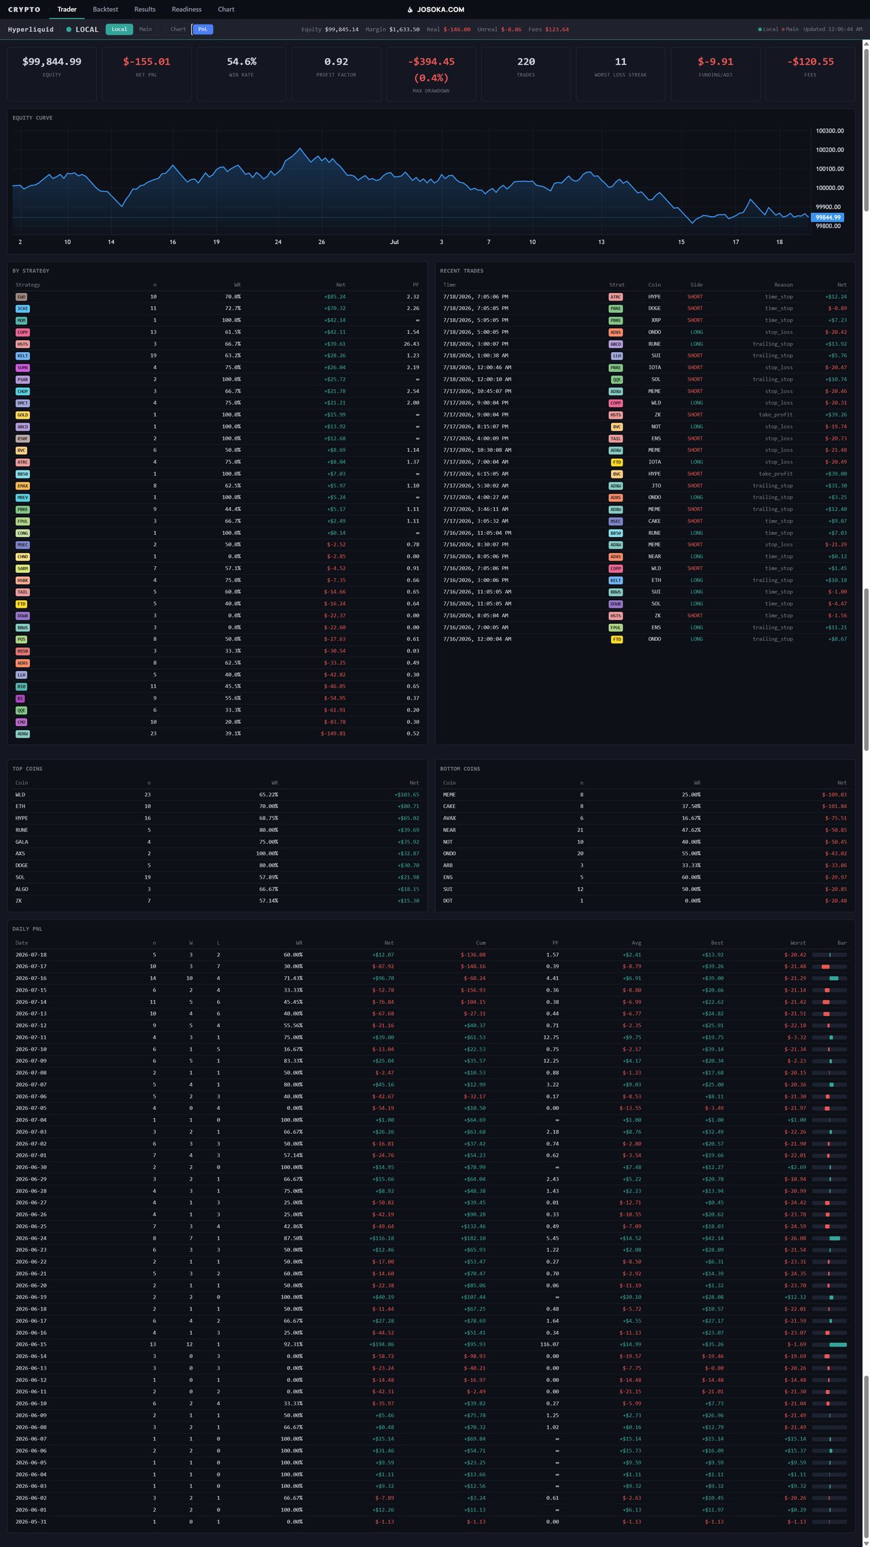Sort Recent Trades by Time header
The image size is (870, 1547).
click(449, 285)
